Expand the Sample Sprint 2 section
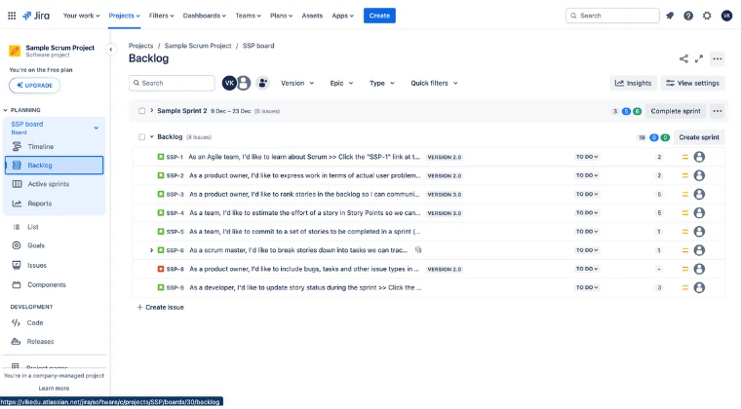741x409 pixels. click(152, 110)
